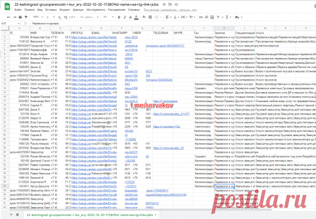Screen dimensions: 316x219
Task: Click the document title to rename
Action: (87, 4)
